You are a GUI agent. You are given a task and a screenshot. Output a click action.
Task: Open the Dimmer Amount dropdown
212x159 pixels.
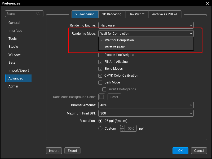point(146,105)
